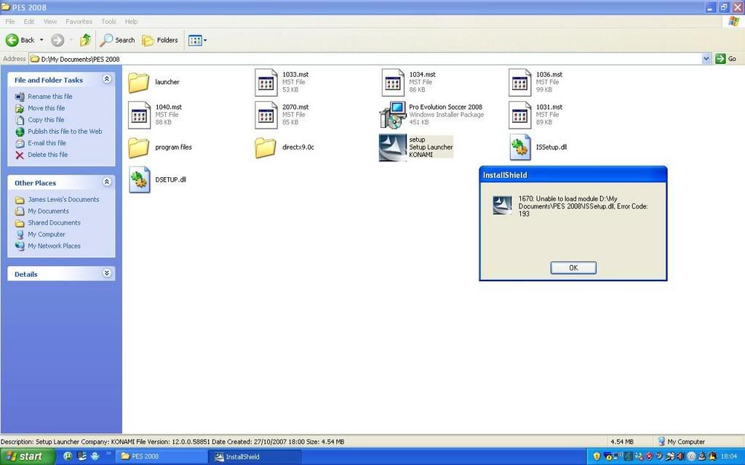The width and height of the screenshot is (745, 465).
Task: Click the Go button
Action: pyautogui.click(x=726, y=59)
